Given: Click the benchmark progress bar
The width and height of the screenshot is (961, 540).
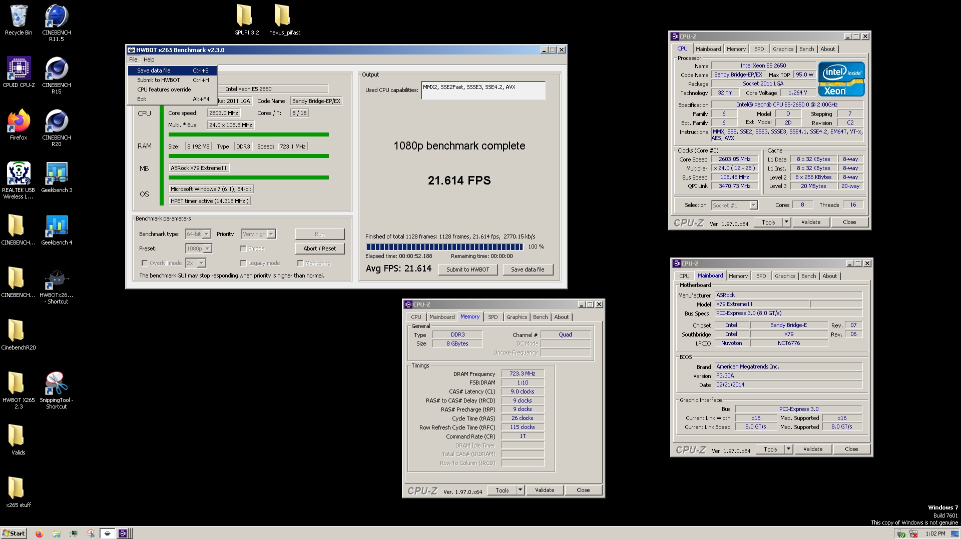Looking at the screenshot, I should [x=444, y=247].
